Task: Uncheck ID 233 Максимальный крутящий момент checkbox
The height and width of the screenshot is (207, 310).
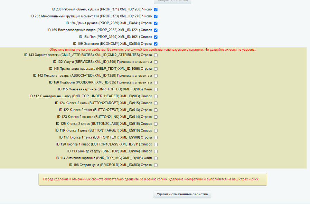Action: (156, 16)
